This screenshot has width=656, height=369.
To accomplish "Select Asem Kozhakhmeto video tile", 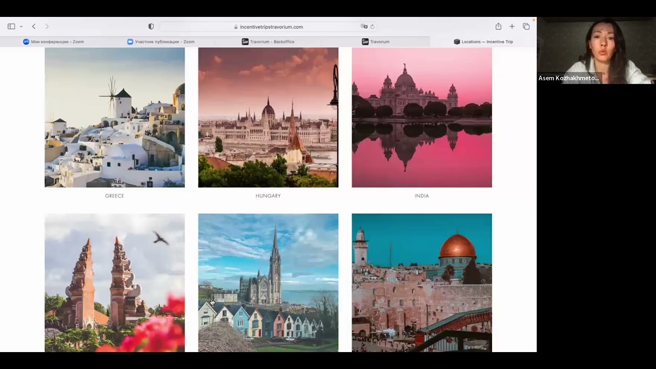I will coord(596,51).
